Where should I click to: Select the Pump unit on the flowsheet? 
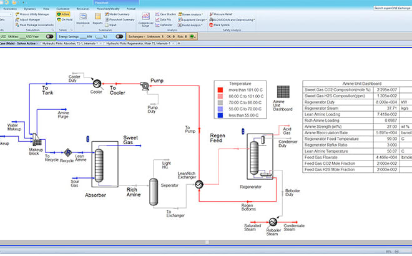pyautogui.click(x=145, y=86)
